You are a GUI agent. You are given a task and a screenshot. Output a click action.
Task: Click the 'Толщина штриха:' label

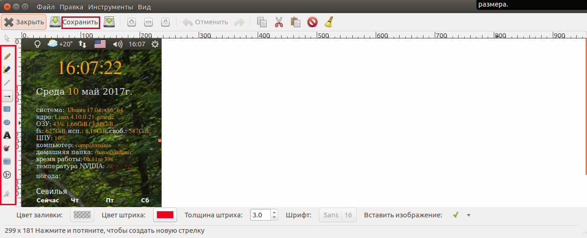[214, 215]
